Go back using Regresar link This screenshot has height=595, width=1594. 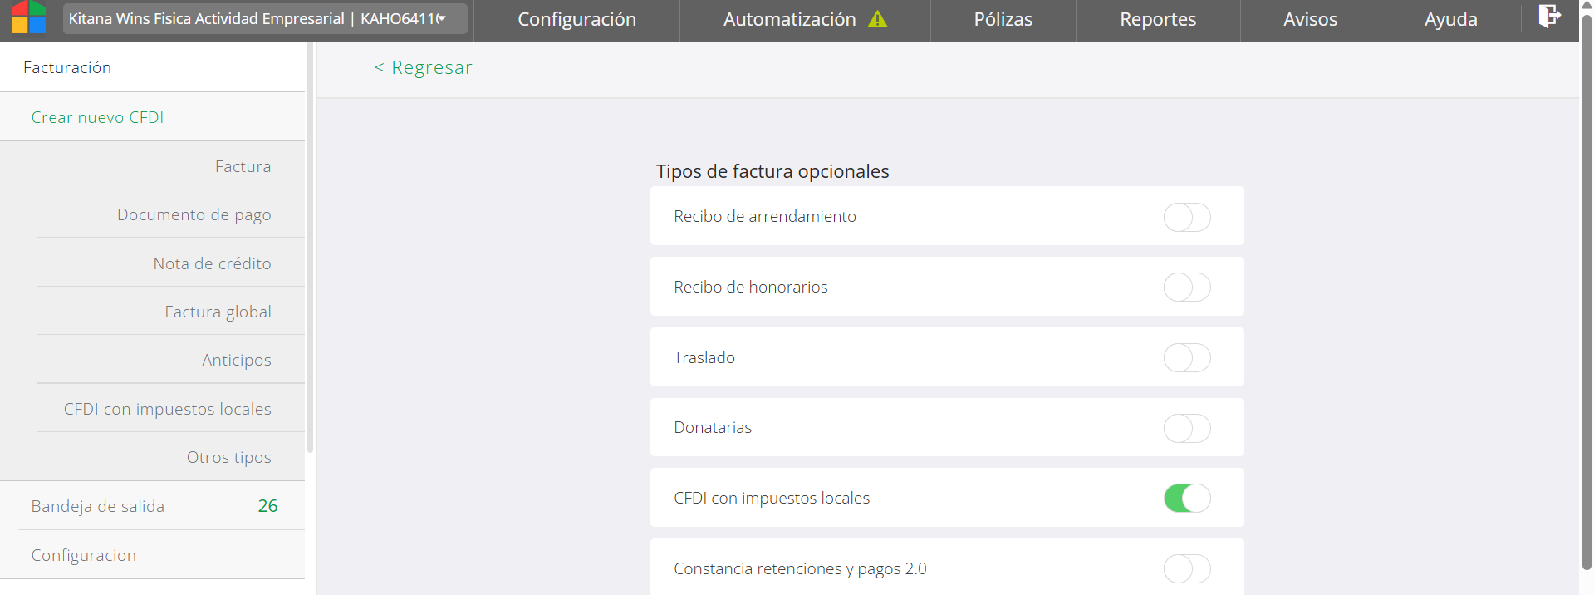pyautogui.click(x=424, y=68)
